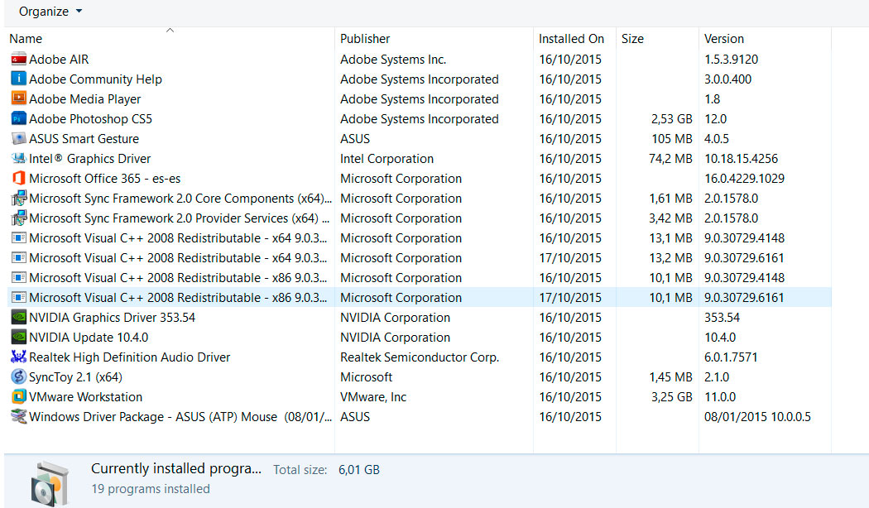The width and height of the screenshot is (869, 508).
Task: Click the Adobe AIR program icon
Action: coord(18,60)
